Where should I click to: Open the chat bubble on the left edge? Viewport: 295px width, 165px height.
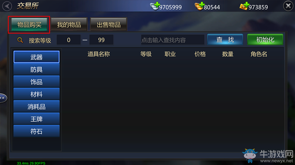tap(3, 98)
